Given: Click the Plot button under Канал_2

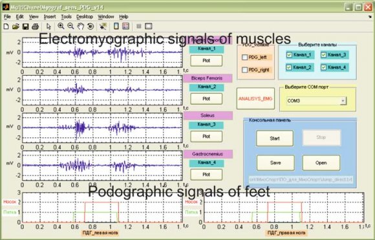Looking at the screenshot, I should tap(206, 98).
